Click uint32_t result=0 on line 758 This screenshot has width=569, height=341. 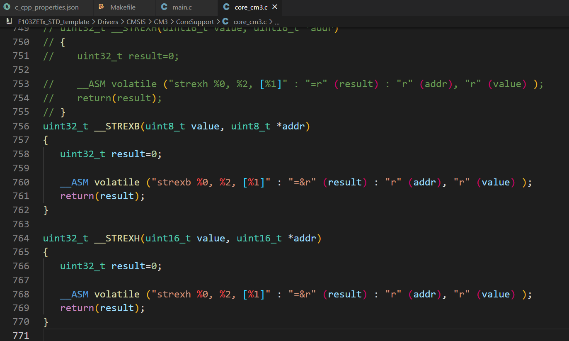click(x=109, y=154)
